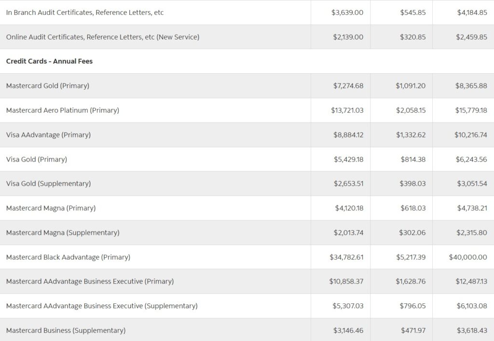Select Mastercard Black Aadvantage (Primary) label
Image resolution: width=494 pixels, height=341 pixels.
[x=68, y=257]
